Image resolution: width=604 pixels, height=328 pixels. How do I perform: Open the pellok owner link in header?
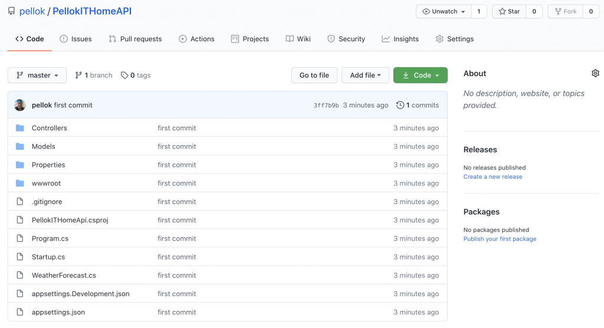pyautogui.click(x=32, y=11)
